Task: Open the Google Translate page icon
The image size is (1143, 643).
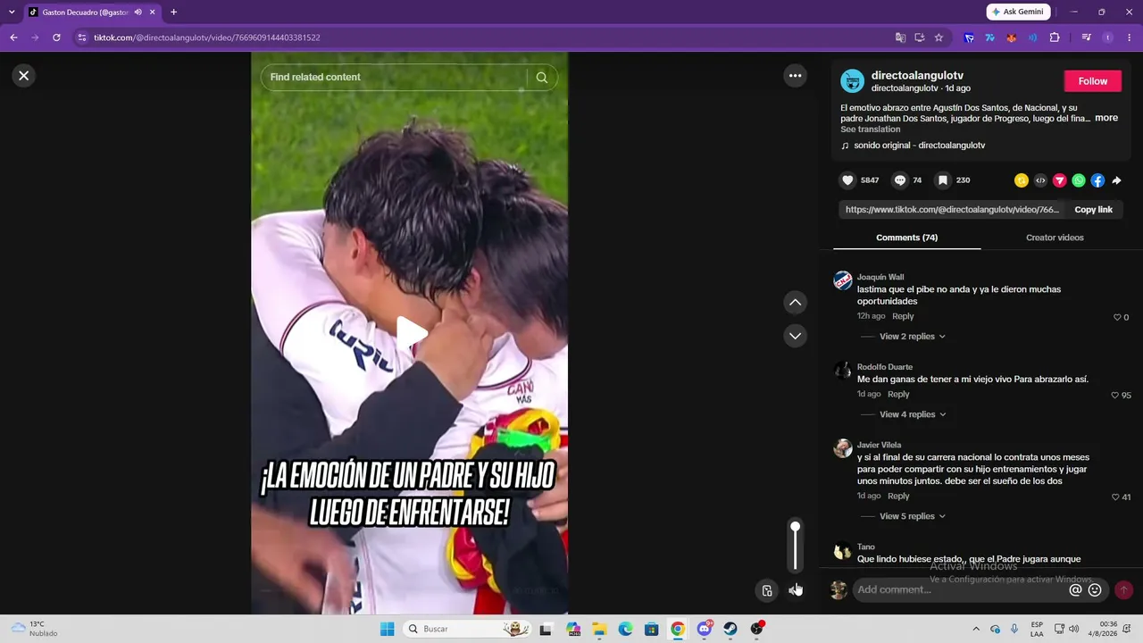Action: [x=900, y=38]
